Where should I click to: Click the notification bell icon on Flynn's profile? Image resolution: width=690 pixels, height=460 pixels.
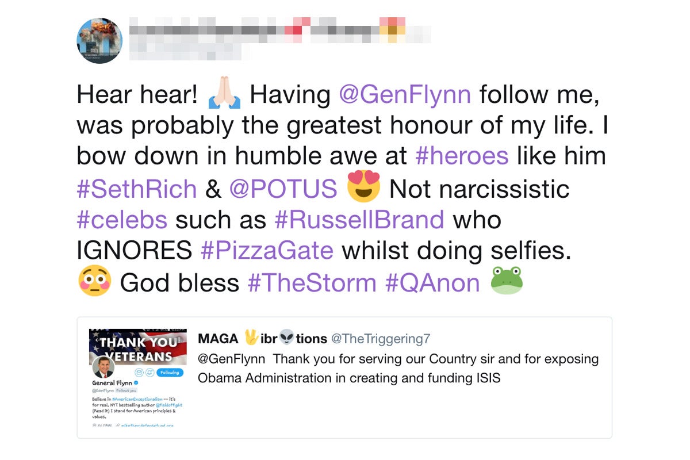coord(150,373)
